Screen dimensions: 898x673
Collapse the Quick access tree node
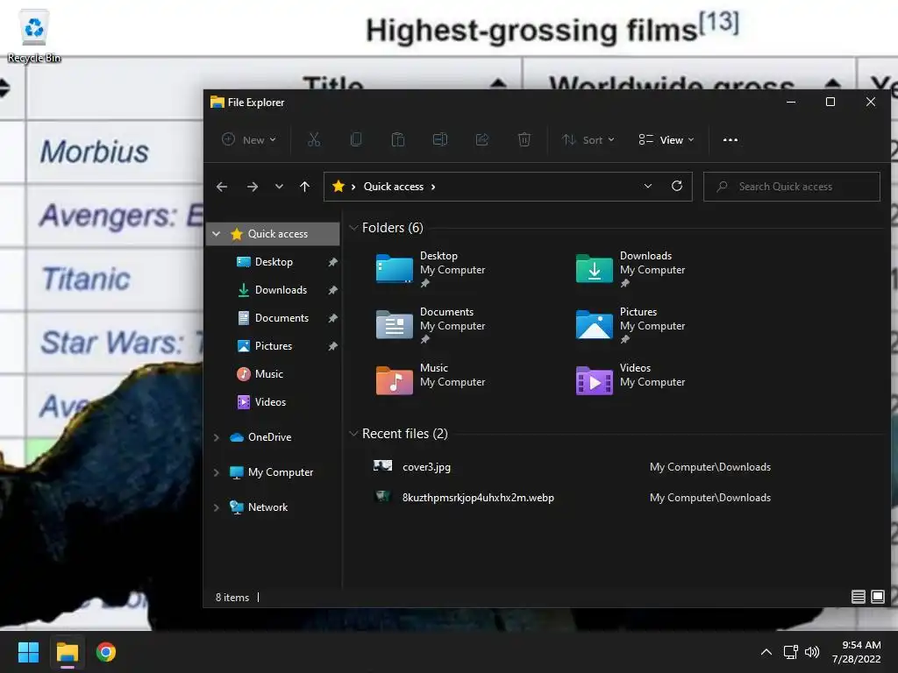pyautogui.click(x=216, y=233)
